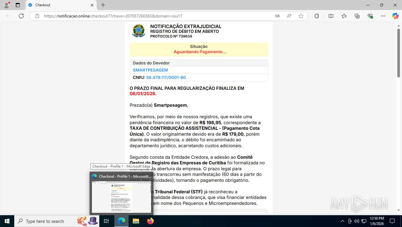Viewport: 402px width, 227px height.
Task: Open the Windows Start button
Action: 7,221
